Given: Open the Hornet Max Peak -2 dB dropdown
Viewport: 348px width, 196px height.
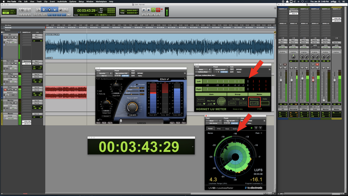Looking at the screenshot, I should (x=211, y=104).
